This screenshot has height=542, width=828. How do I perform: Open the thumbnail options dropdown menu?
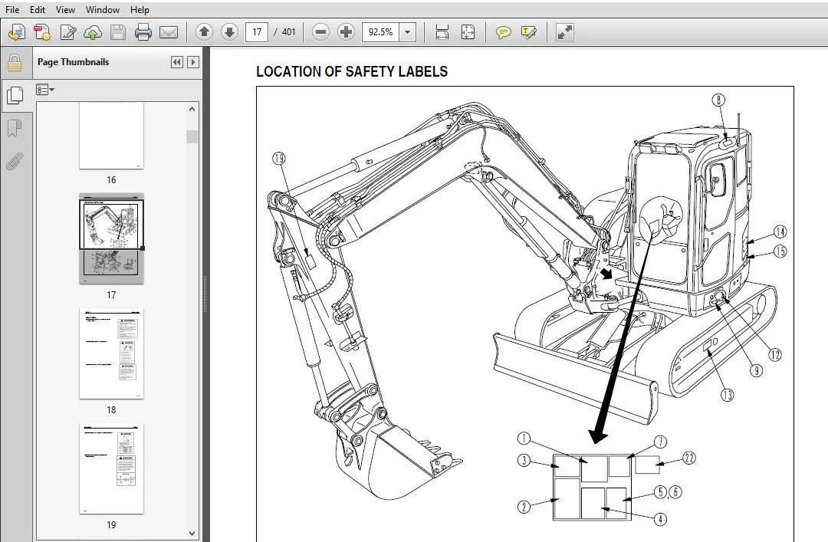coord(45,90)
